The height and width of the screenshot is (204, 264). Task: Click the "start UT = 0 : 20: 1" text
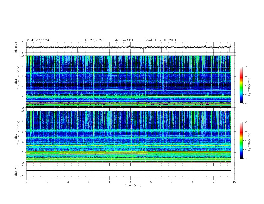(x=161, y=40)
